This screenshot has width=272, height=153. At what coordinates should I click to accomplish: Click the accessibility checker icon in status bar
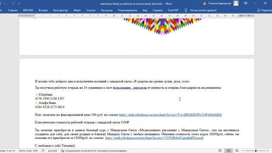(62, 151)
